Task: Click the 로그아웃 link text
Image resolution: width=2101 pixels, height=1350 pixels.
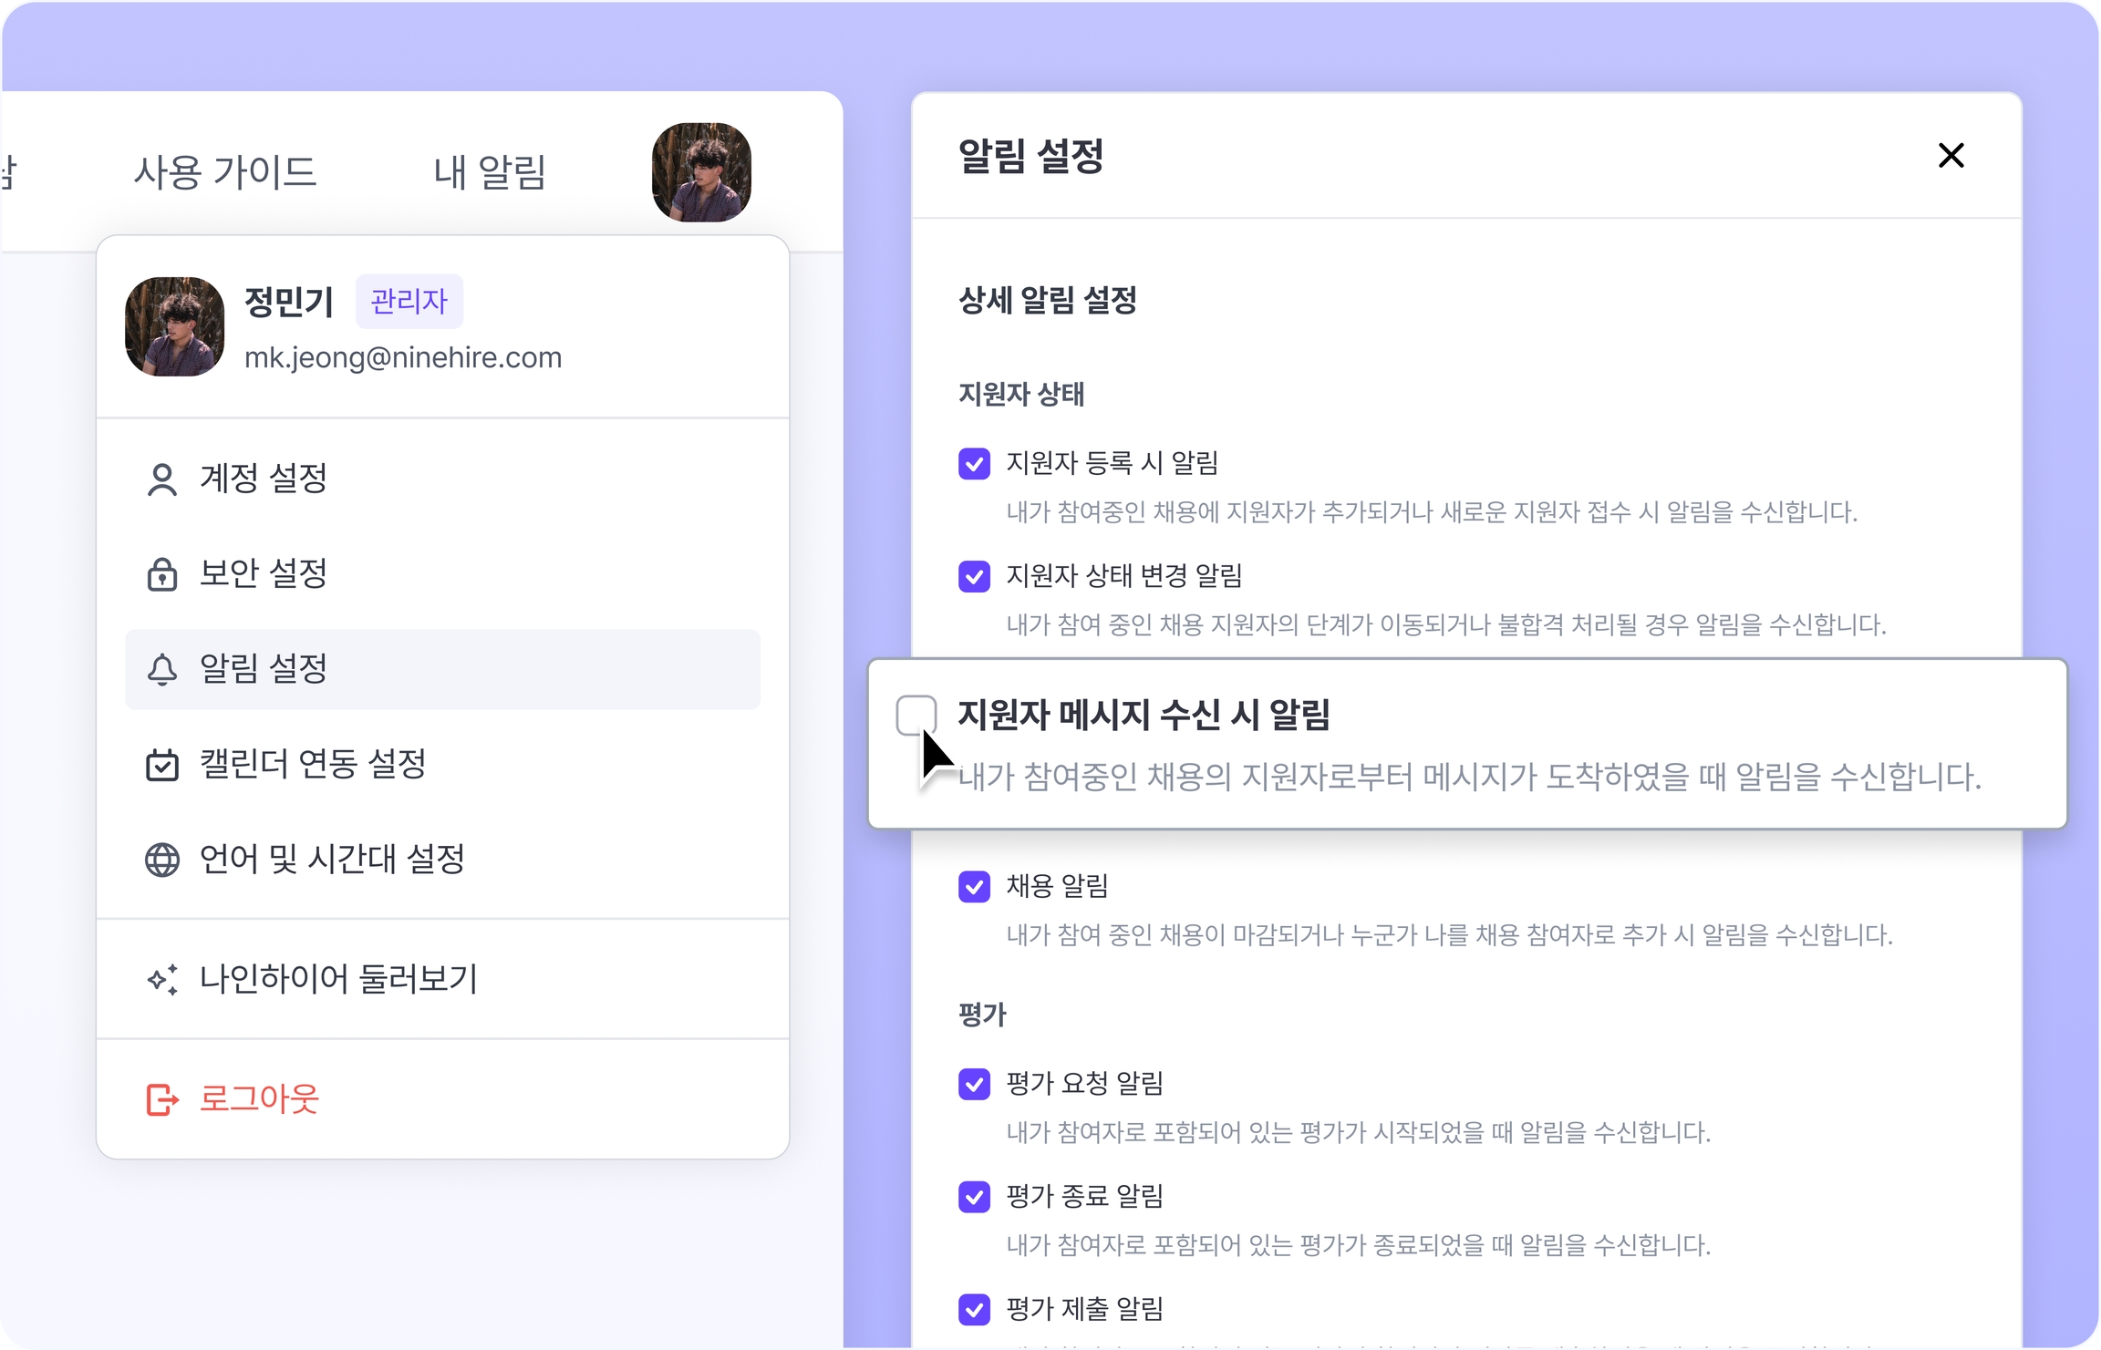Action: (259, 1099)
